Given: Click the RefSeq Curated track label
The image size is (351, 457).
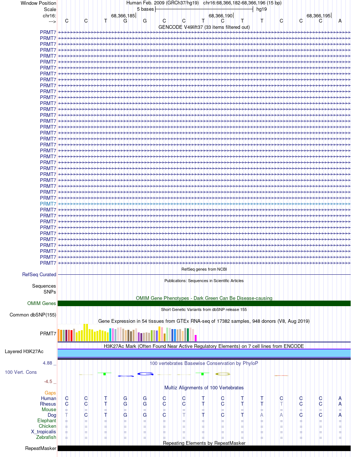Looking at the screenshot, I should [x=39, y=275].
